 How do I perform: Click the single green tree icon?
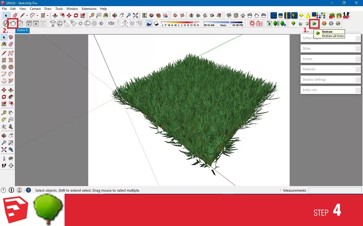pos(293,23)
